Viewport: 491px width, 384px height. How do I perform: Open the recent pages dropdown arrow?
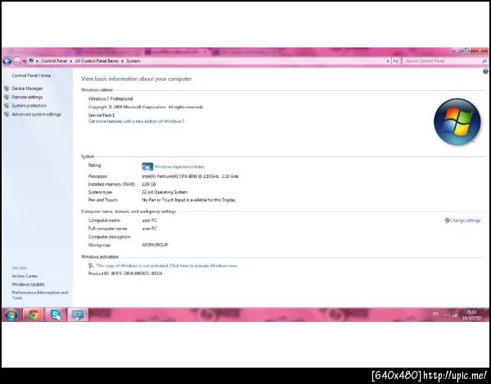pos(24,61)
